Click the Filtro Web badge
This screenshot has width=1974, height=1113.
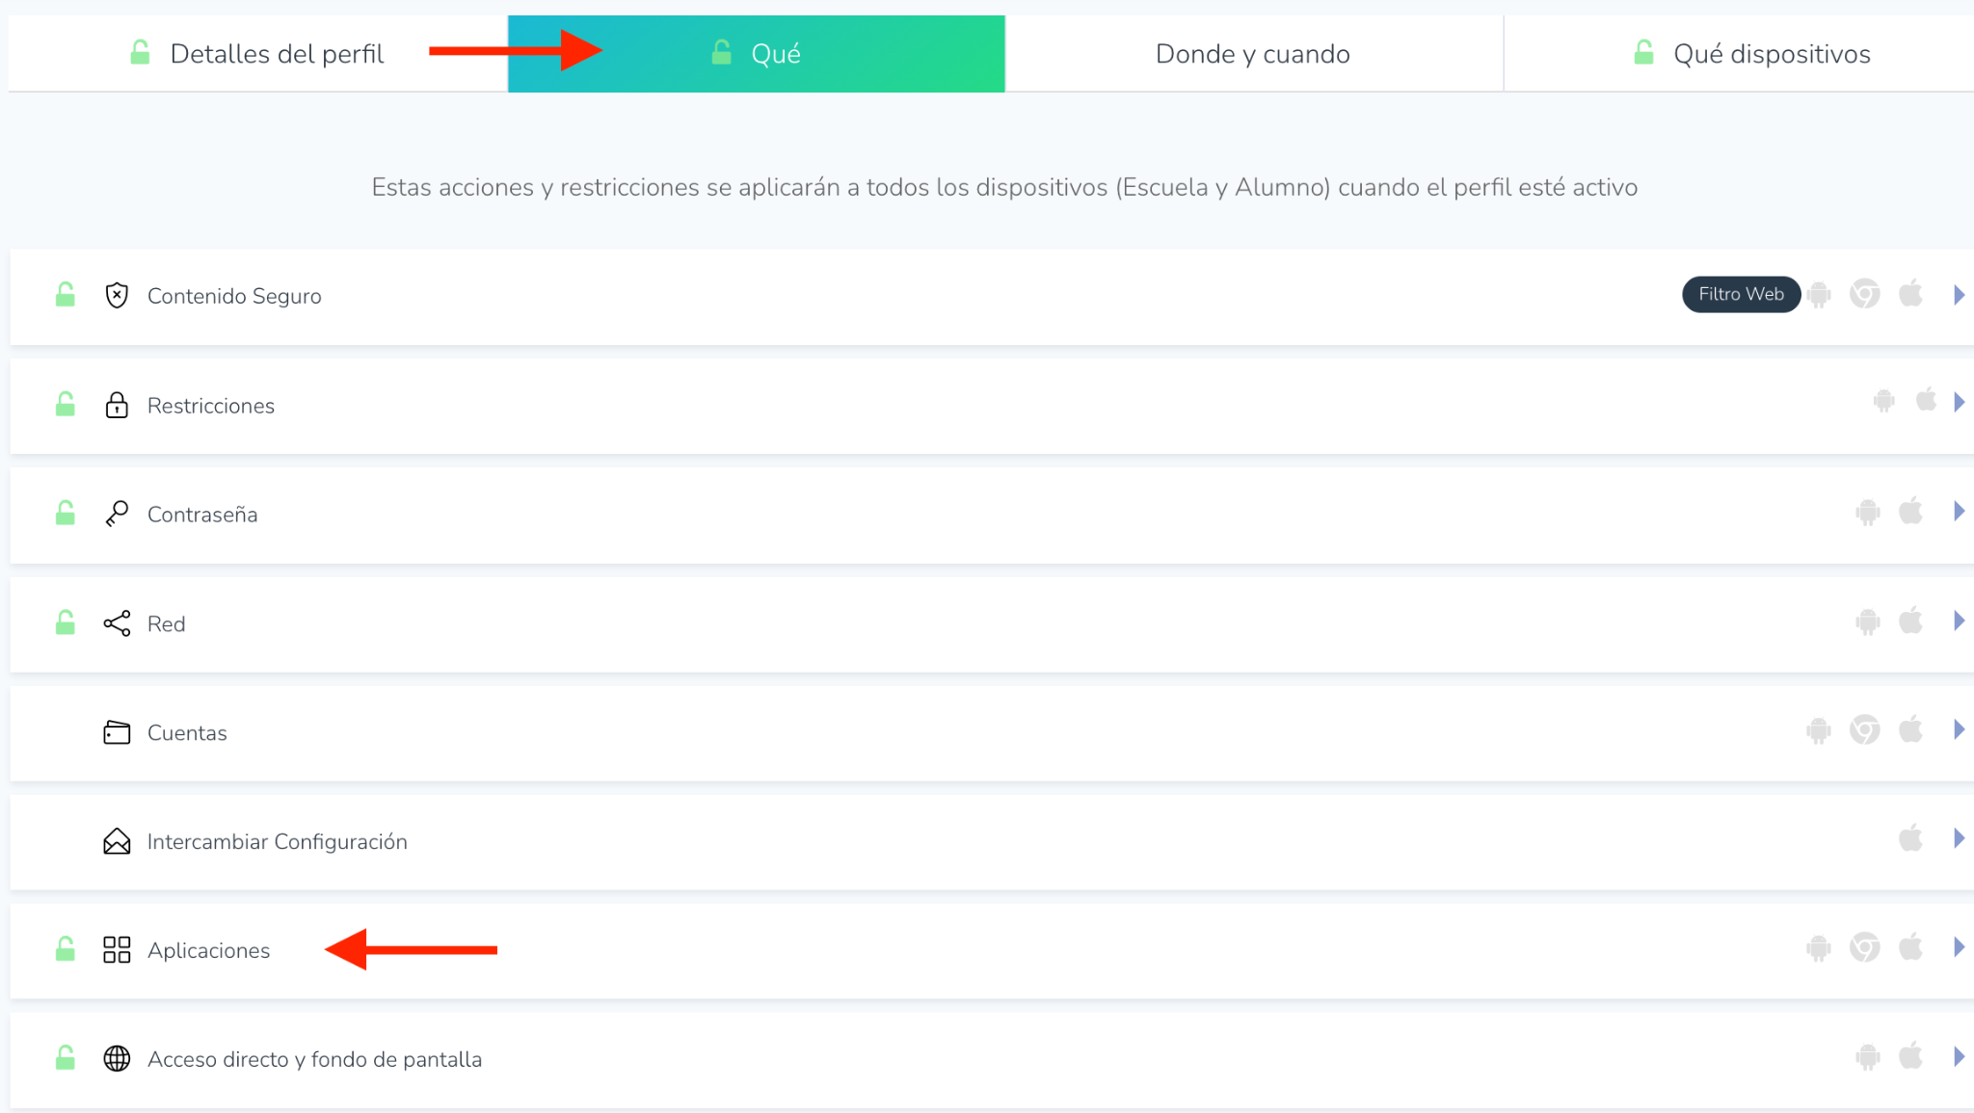pos(1740,294)
